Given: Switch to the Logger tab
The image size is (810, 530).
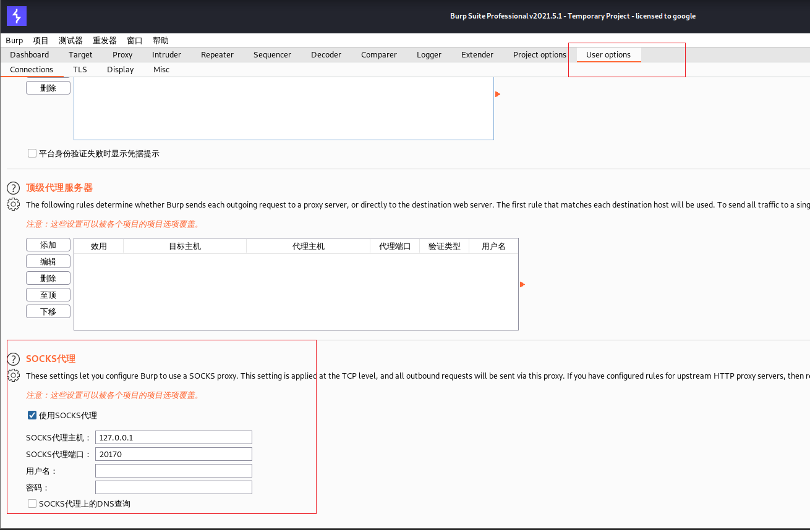Looking at the screenshot, I should [x=429, y=54].
